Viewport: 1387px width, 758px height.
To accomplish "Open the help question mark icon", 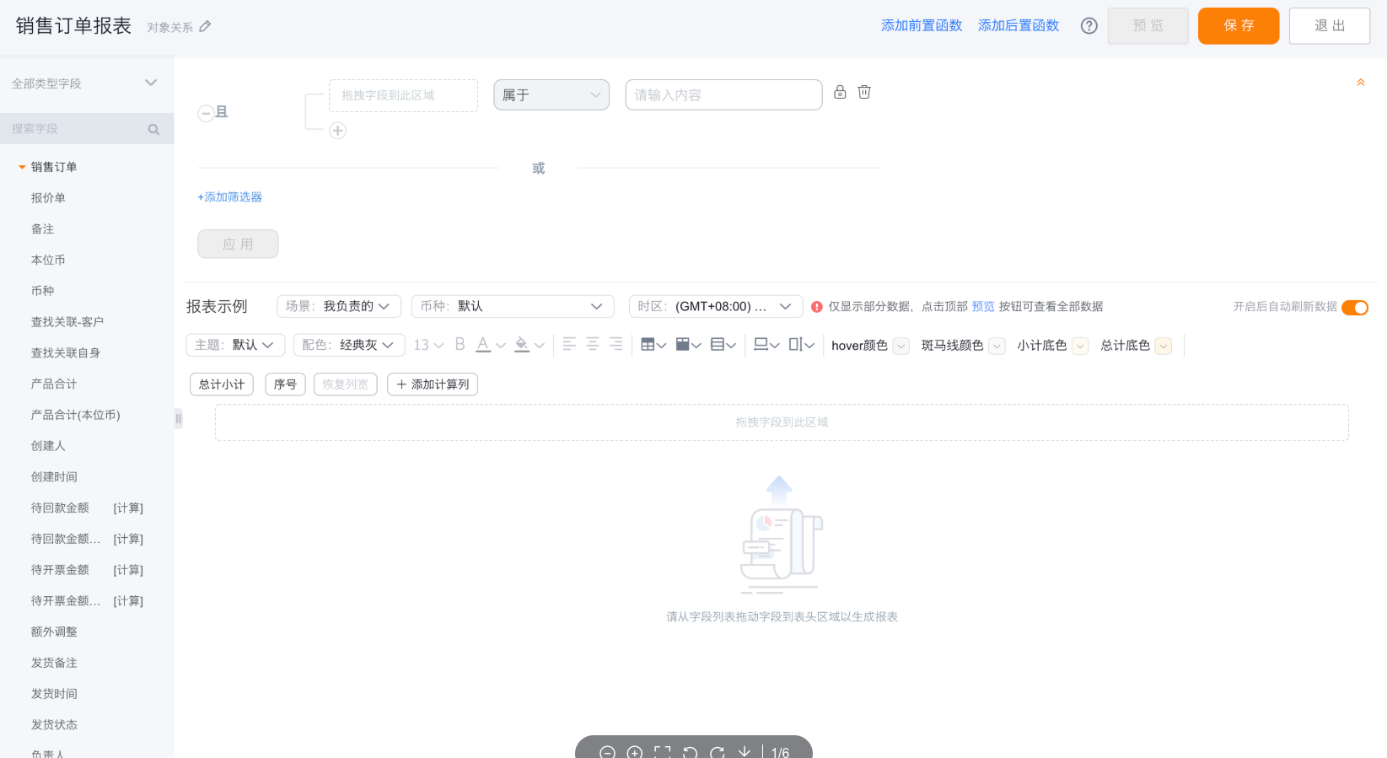I will click(1089, 26).
